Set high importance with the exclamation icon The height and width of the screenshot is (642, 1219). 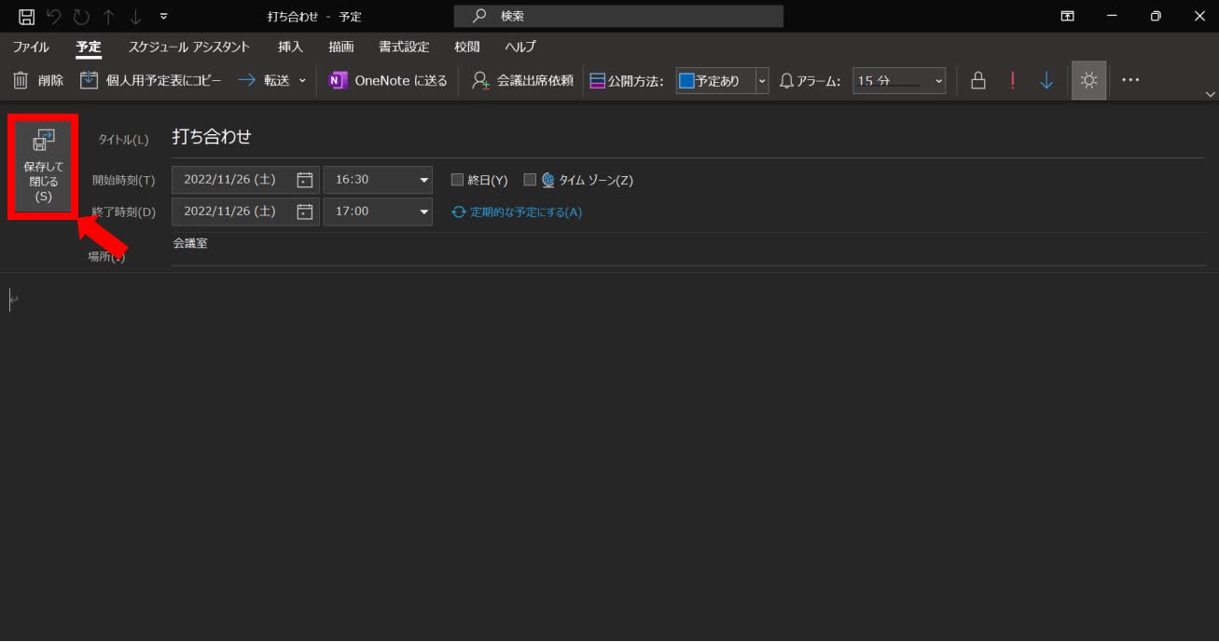pos(1013,81)
